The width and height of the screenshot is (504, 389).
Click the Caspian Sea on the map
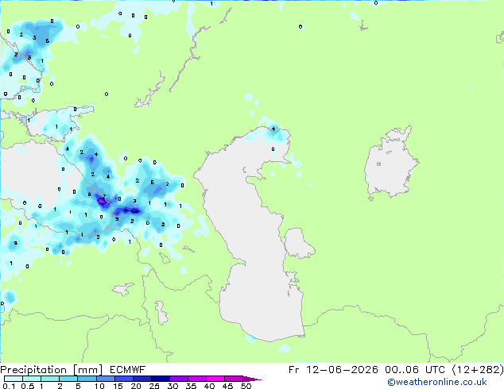click(250, 234)
